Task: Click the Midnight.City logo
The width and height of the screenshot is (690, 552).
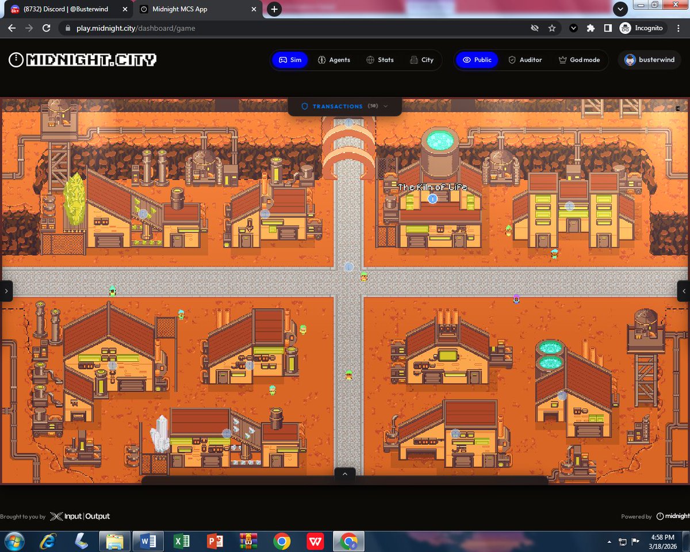Action: 83,60
